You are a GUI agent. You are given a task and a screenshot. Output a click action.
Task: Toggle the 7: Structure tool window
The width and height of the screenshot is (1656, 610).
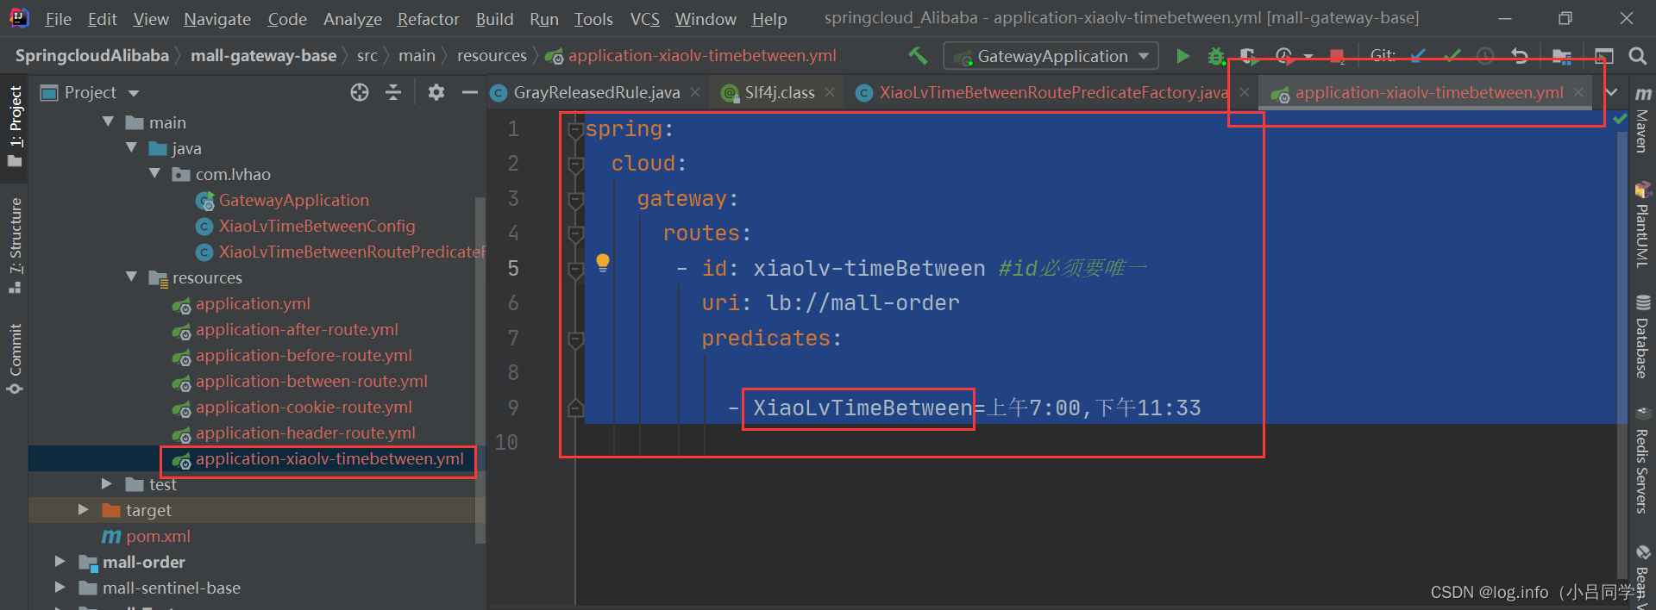click(15, 246)
